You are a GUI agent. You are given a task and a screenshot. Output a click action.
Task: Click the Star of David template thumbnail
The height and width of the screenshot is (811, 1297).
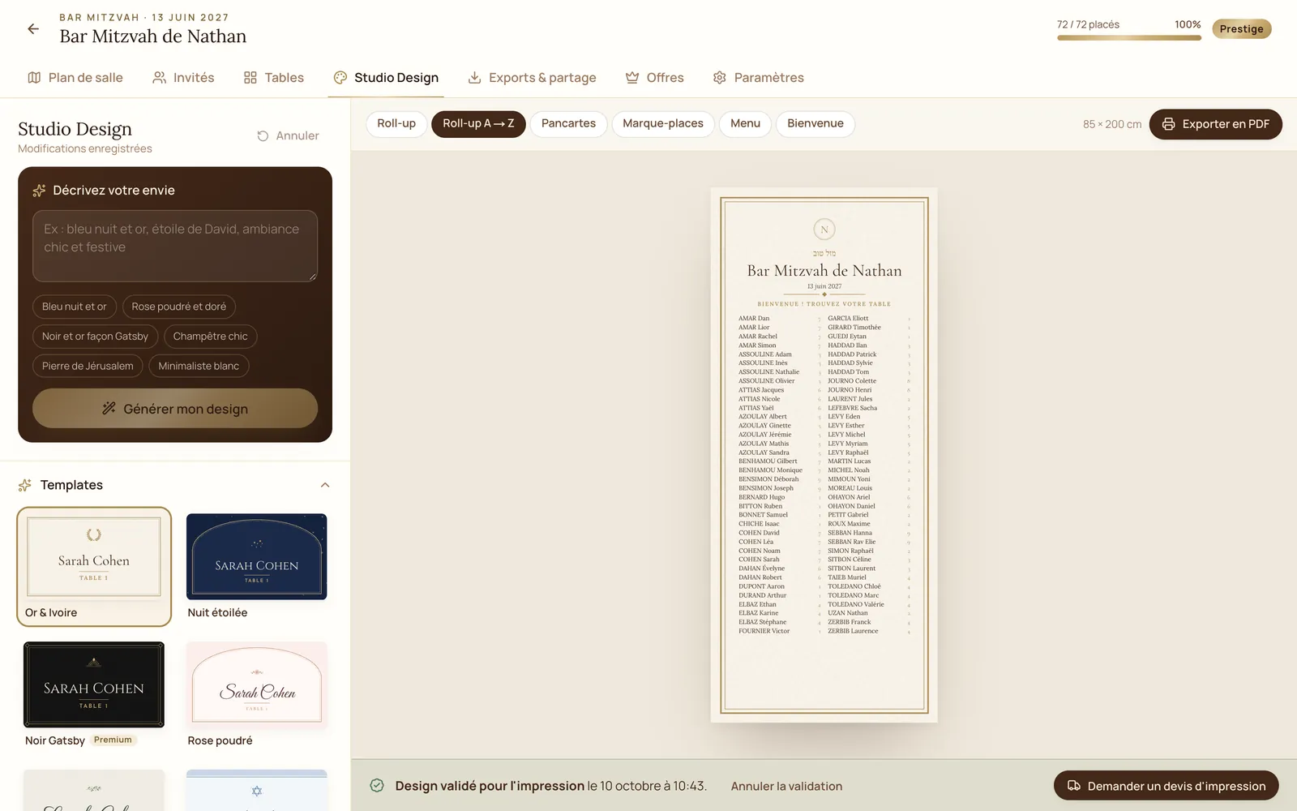tap(256, 791)
